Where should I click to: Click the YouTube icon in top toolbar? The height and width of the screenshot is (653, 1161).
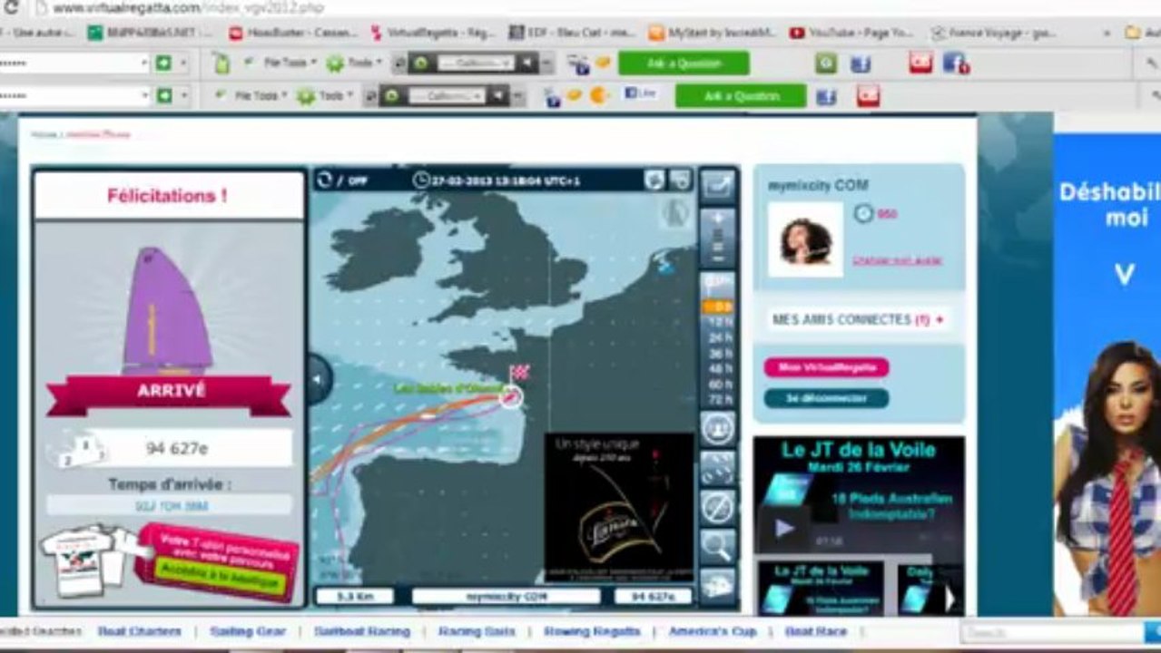(920, 63)
